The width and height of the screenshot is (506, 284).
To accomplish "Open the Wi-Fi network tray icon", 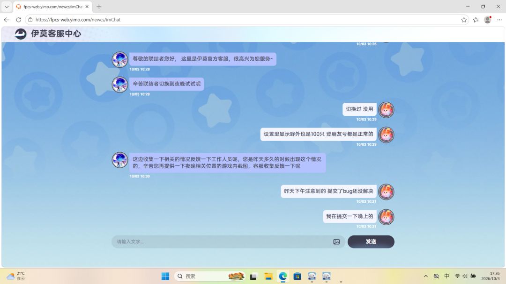I will 457,276.
